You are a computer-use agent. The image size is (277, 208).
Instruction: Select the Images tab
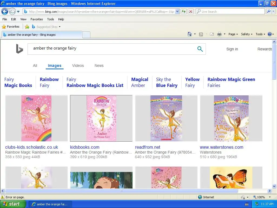[x=55, y=66]
